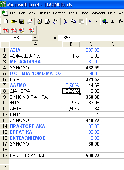Save the workbook with the floppy icon
The width and height of the screenshot is (124, 170).
(22, 21)
